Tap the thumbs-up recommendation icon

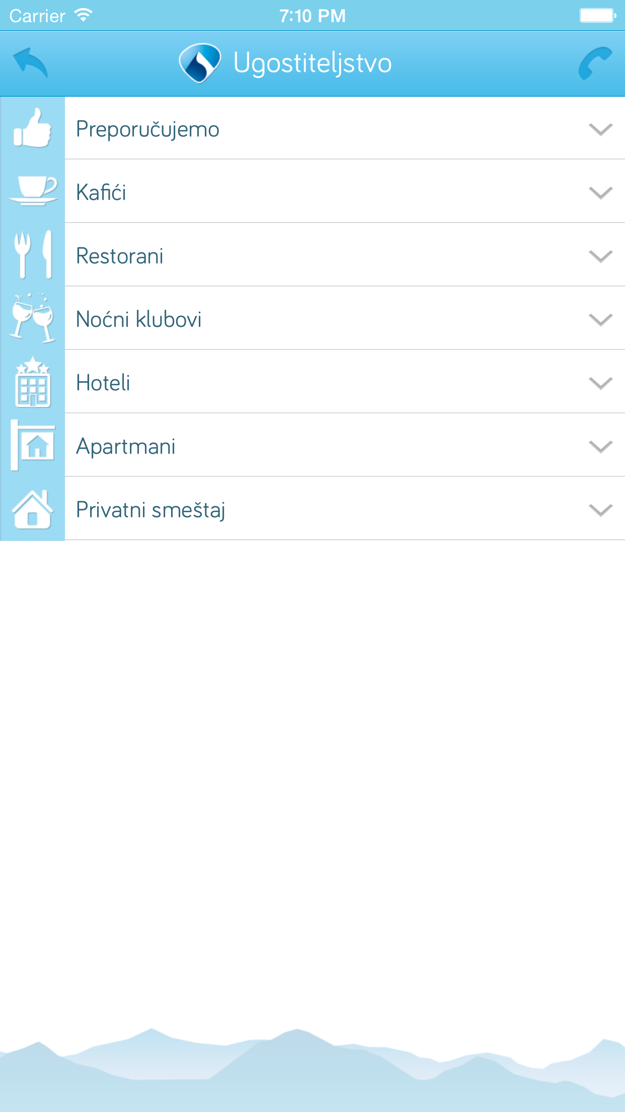(x=33, y=128)
